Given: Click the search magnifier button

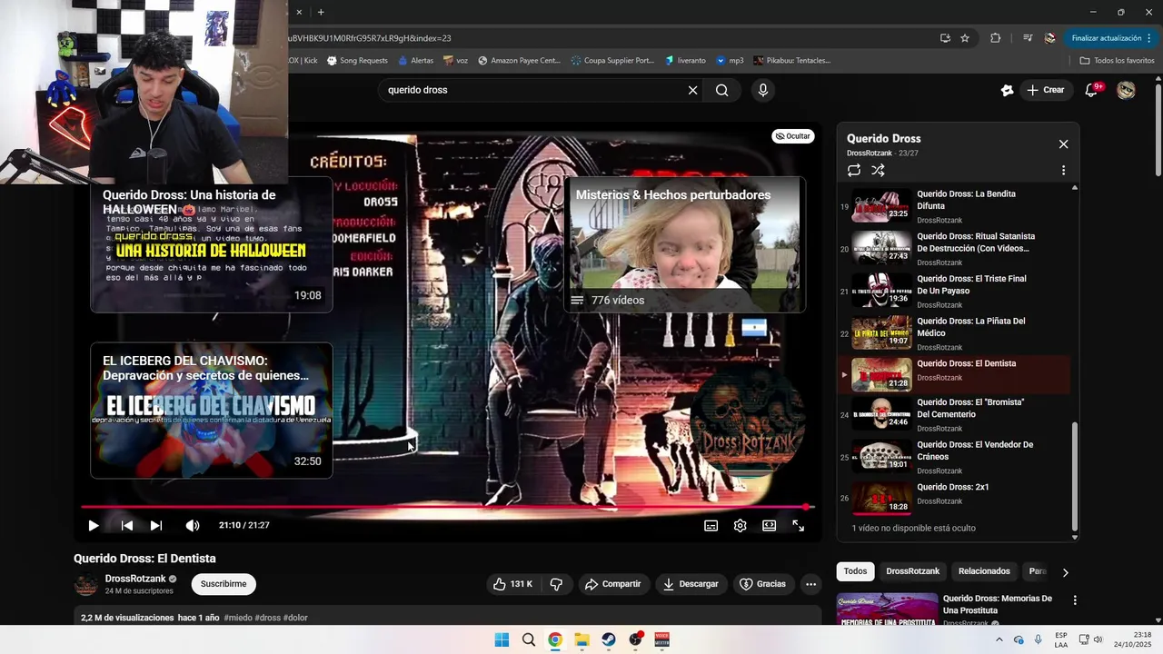Looking at the screenshot, I should 721,90.
